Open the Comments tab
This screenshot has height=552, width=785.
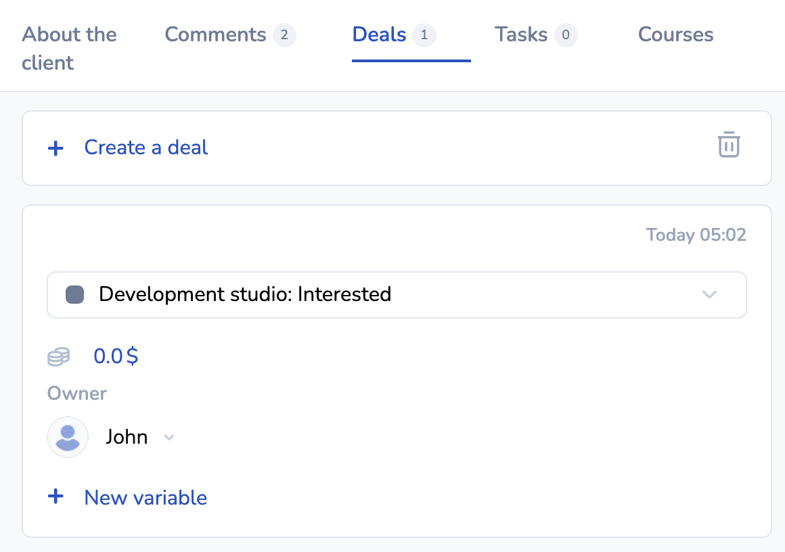[216, 34]
